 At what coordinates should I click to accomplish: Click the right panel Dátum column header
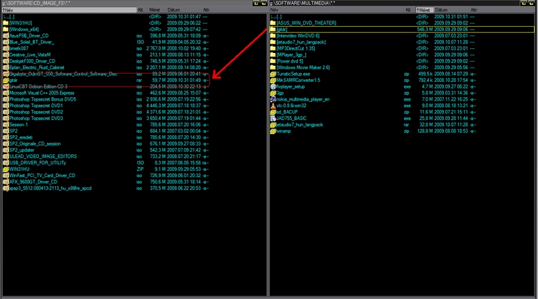[x=451, y=10]
